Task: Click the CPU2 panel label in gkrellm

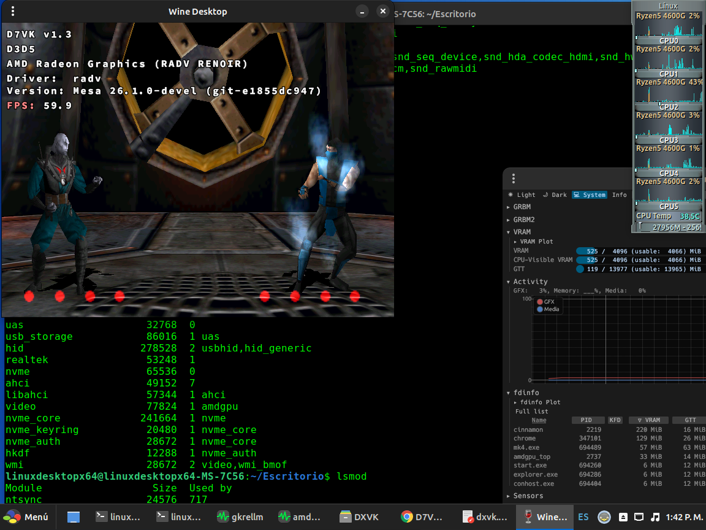Action: point(669,107)
